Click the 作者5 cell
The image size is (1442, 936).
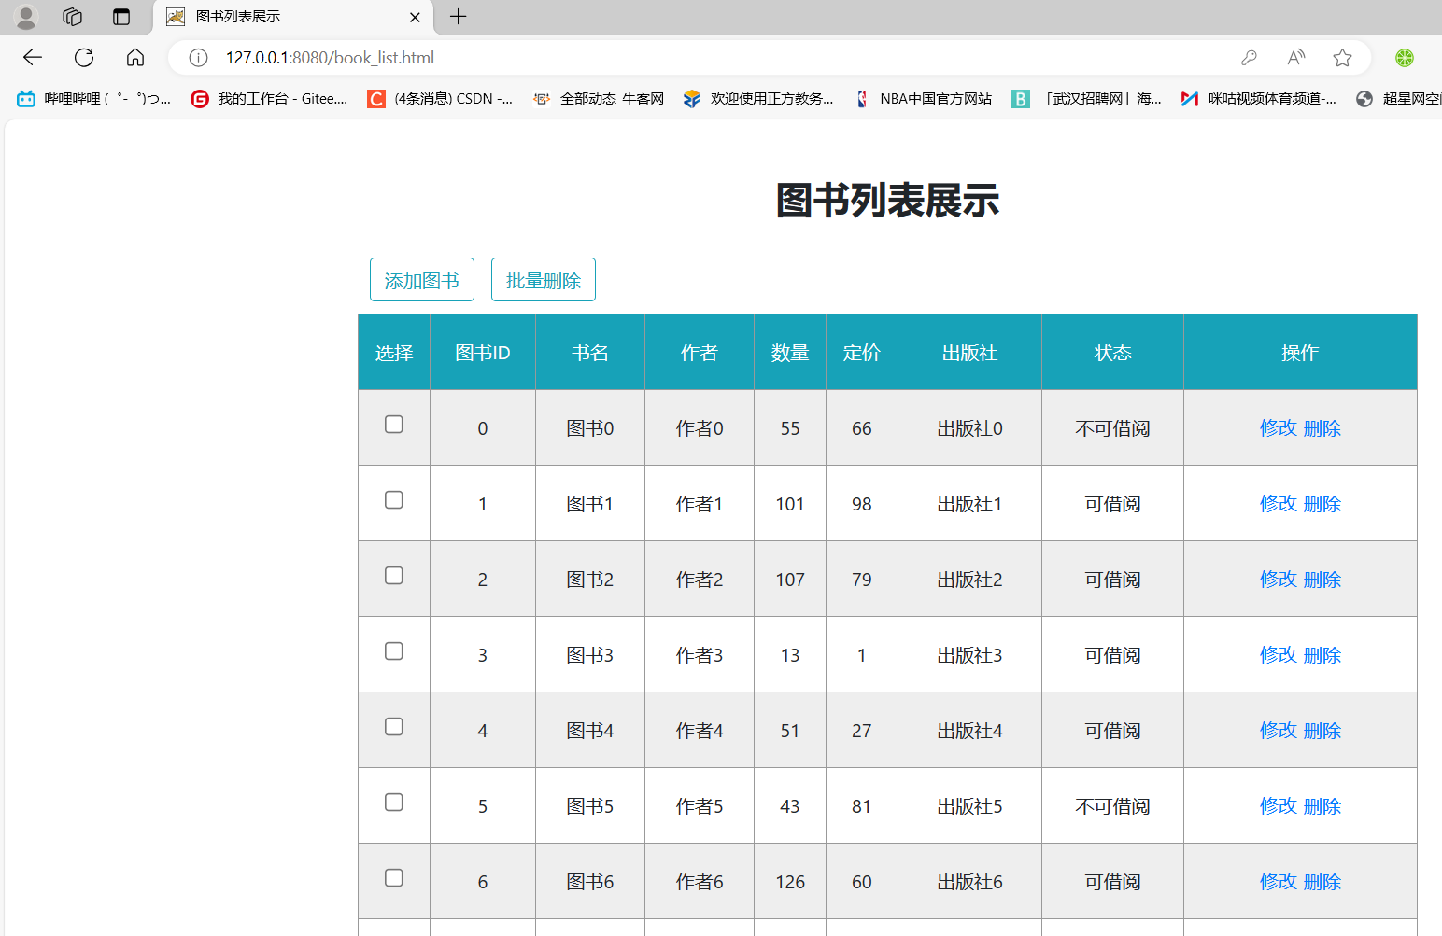click(x=700, y=806)
